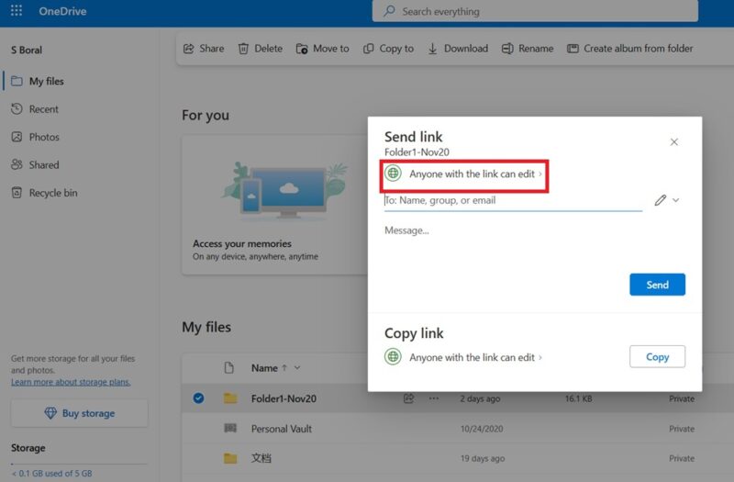Click Download in the toolbar
Screen dimensions: 734x482
(458, 49)
